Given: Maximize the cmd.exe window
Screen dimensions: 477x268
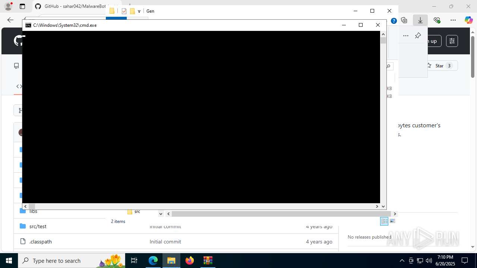Looking at the screenshot, I should 360,25.
